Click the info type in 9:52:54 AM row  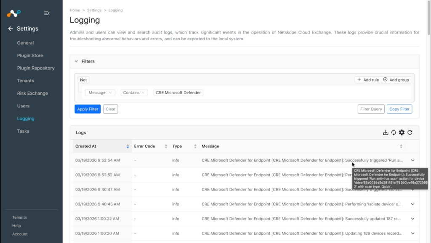click(x=176, y=160)
